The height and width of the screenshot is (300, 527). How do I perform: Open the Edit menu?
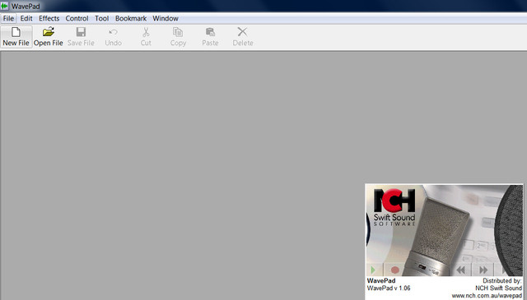[x=26, y=18]
